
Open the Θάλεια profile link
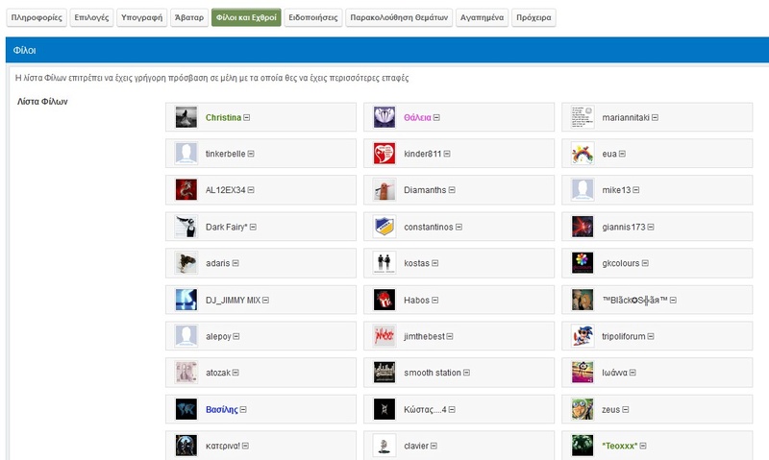[417, 117]
